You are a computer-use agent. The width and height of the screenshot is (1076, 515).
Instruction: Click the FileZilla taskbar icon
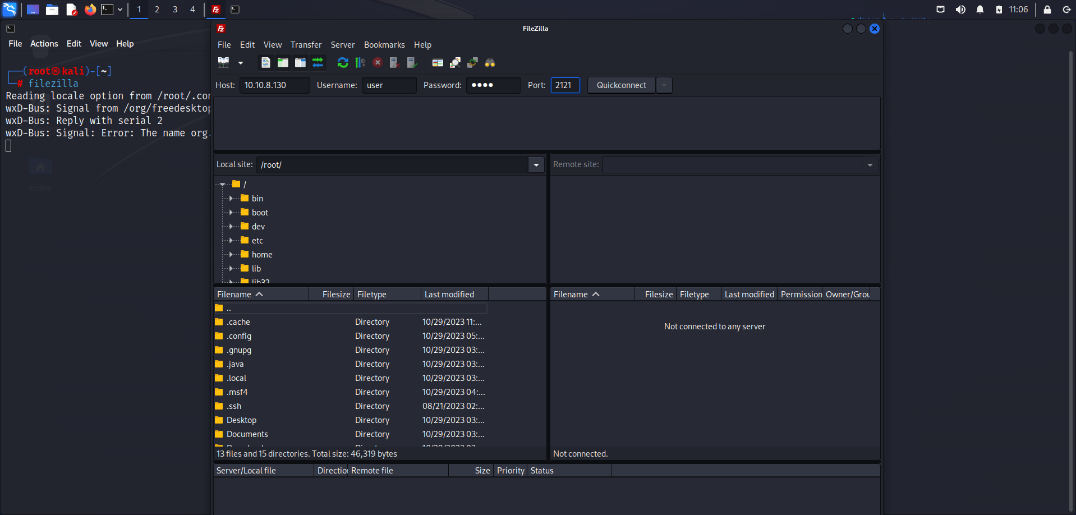(x=215, y=10)
